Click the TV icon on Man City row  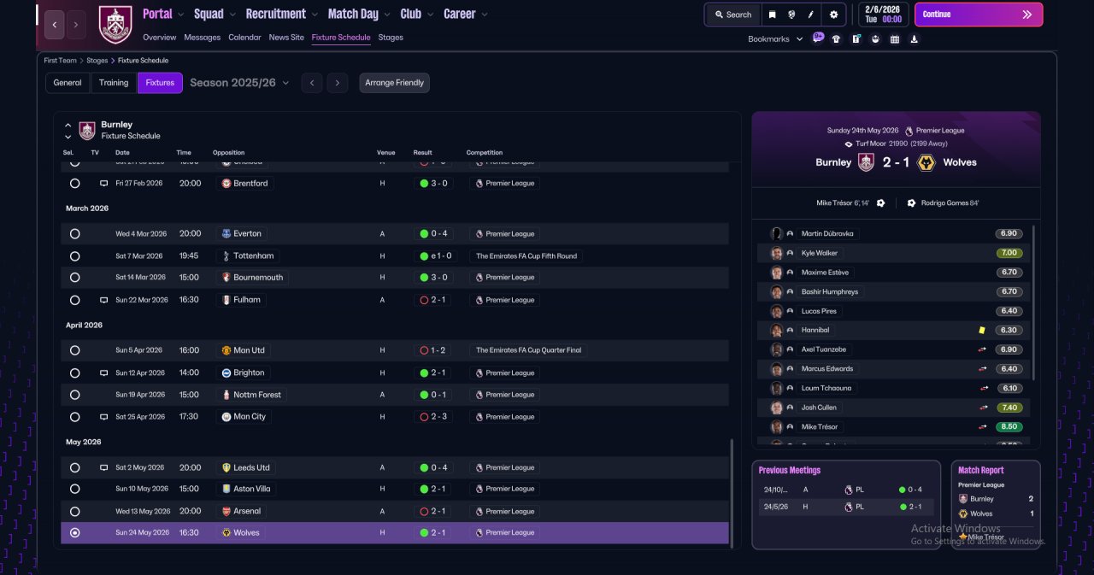[x=103, y=417]
